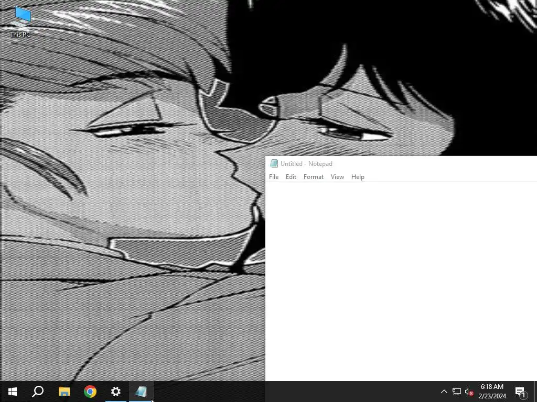Open network status icon in system tray
Screen dimensions: 537x402
457,392
